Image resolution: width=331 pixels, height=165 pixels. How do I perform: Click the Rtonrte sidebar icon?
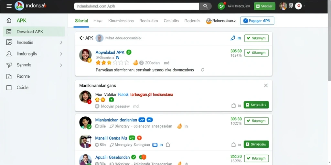[9, 76]
